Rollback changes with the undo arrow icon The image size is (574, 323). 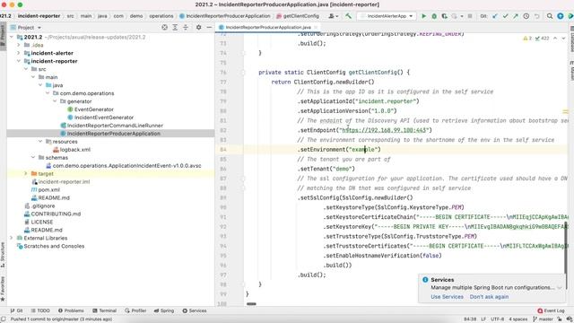(x=536, y=16)
